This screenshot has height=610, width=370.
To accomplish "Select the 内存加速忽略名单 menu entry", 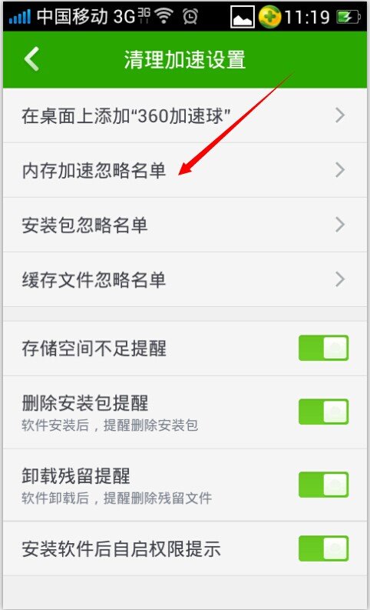I will pos(185,170).
